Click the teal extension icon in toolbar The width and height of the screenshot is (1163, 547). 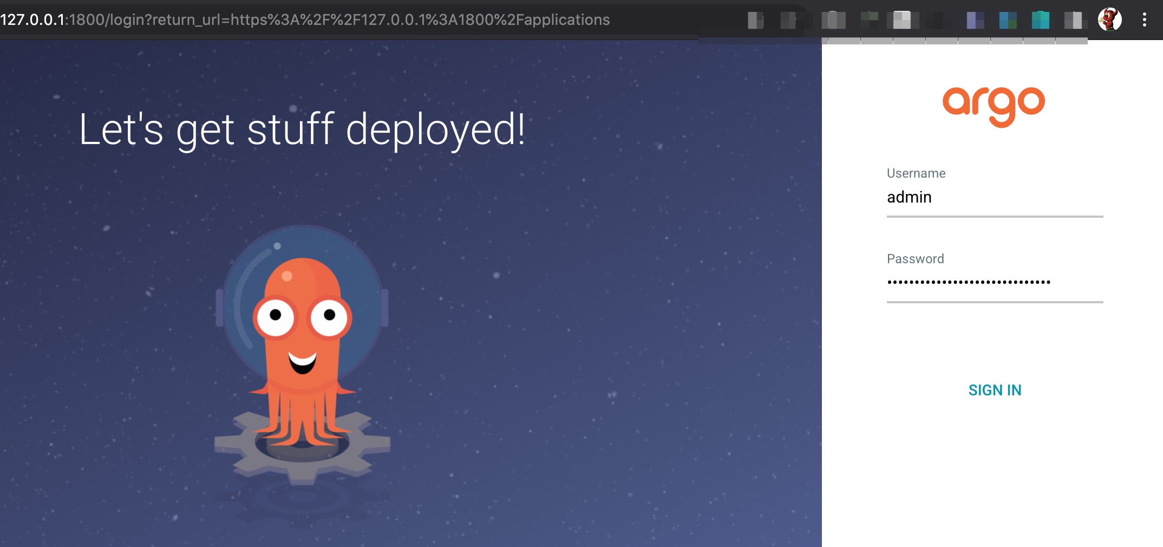tap(1040, 21)
